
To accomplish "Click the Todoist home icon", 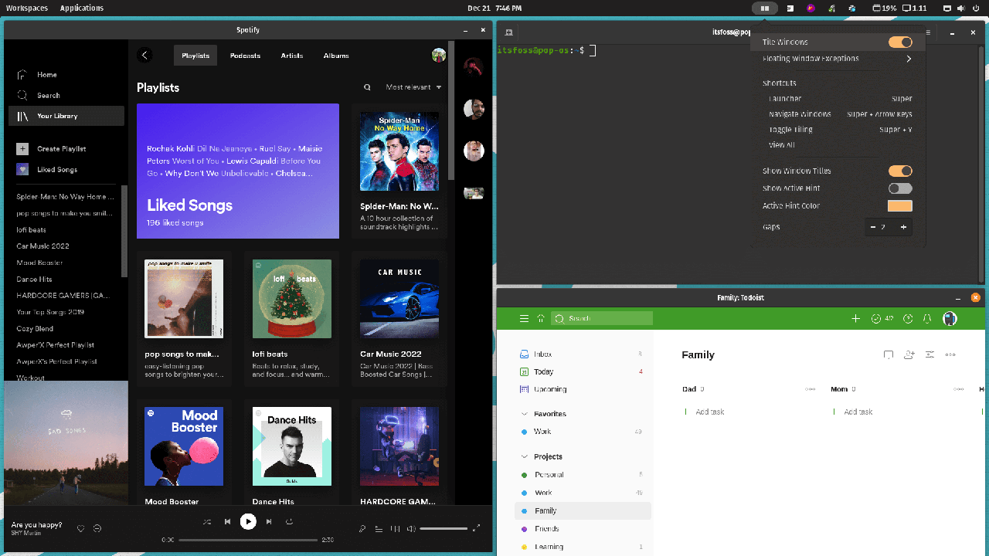I will tap(541, 318).
